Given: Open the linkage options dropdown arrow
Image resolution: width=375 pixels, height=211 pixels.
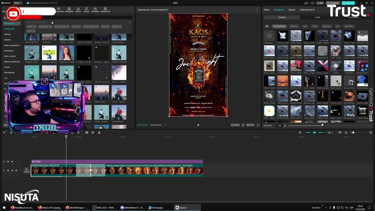Looking at the screenshot, I should [x=324, y=132].
